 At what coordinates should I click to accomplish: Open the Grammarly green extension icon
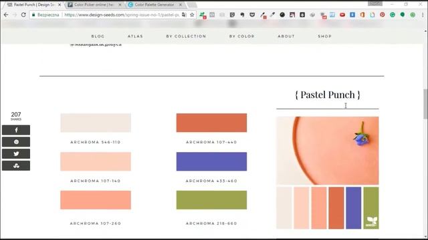pyautogui.click(x=393, y=15)
